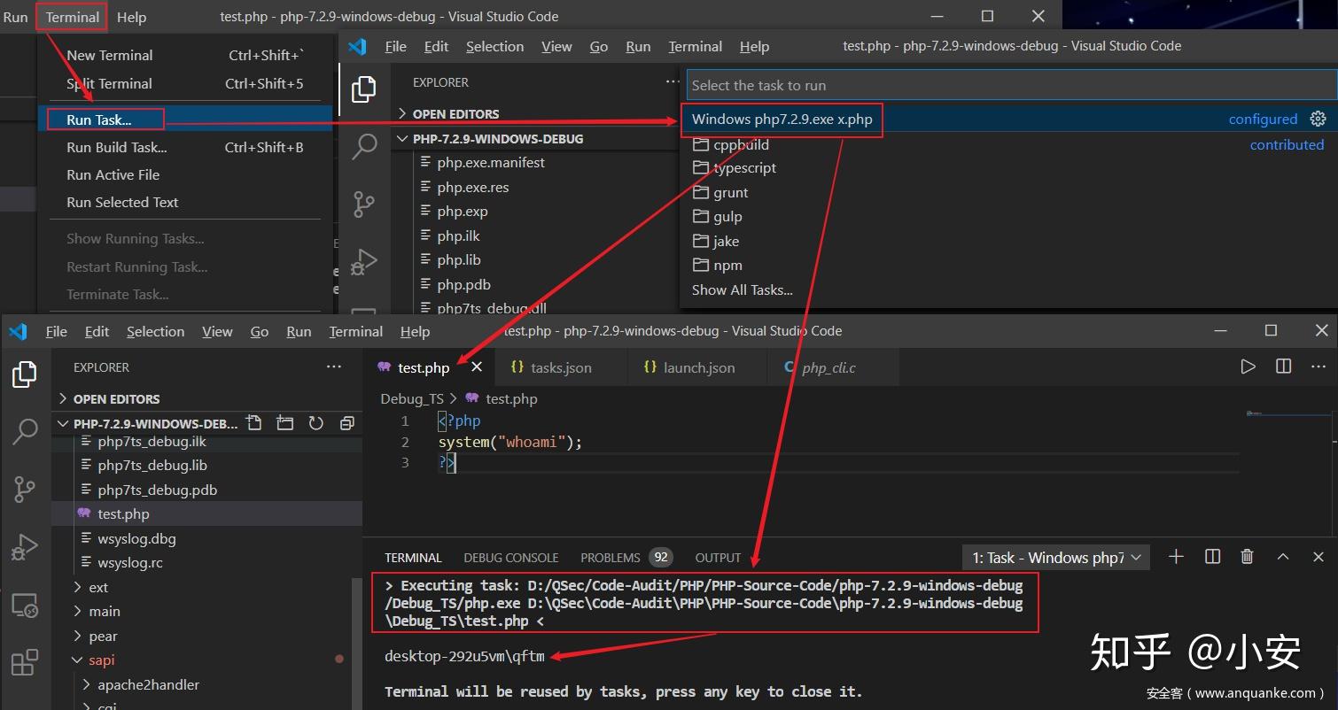
Task: Expand the apache2handler folder
Action: 148,684
